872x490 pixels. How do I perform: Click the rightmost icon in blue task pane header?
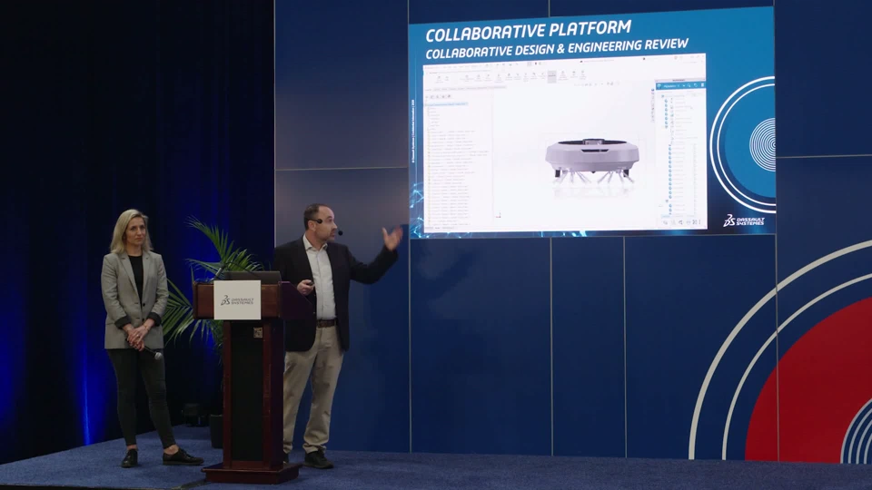(702, 85)
